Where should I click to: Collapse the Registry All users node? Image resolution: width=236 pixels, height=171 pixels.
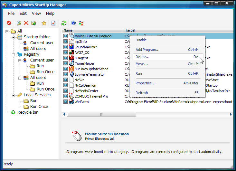point(20,78)
